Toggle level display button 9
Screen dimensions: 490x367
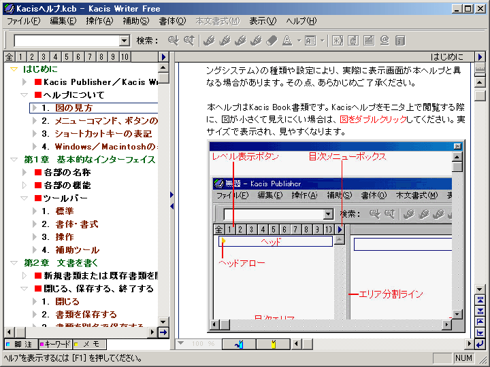coord(113,57)
